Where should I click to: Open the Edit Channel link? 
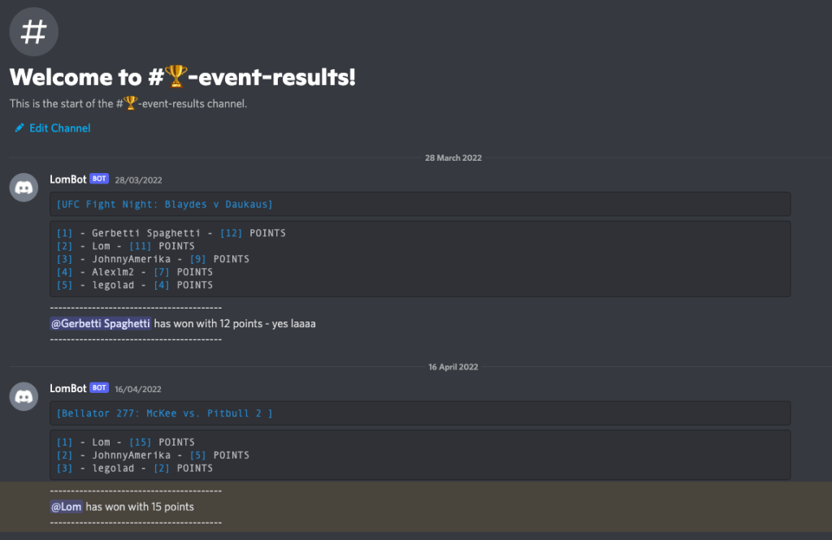(x=59, y=128)
